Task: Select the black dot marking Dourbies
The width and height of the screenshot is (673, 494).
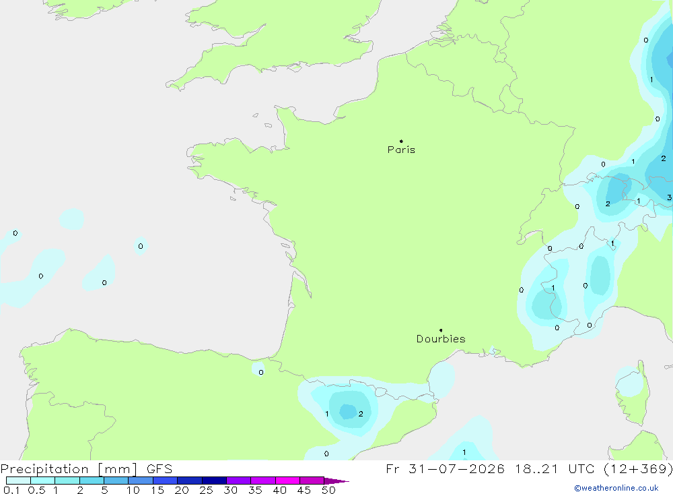Action: click(441, 330)
